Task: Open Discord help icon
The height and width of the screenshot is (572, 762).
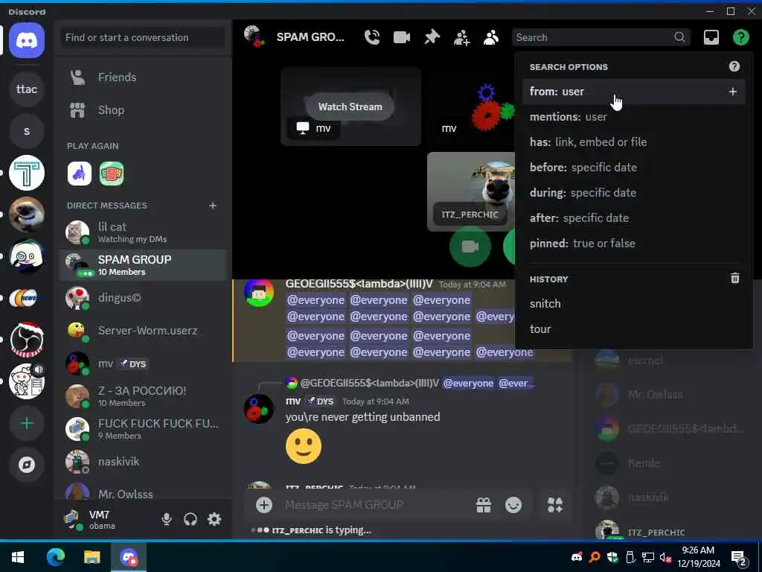Action: (x=740, y=37)
